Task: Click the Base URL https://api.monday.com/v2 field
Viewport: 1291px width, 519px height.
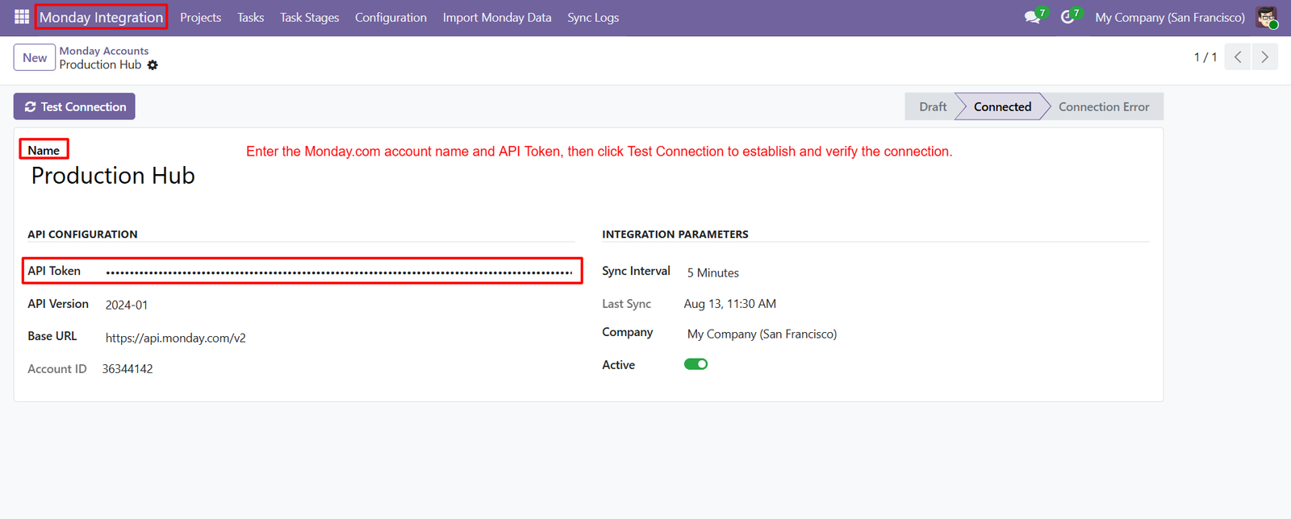Action: pos(175,338)
